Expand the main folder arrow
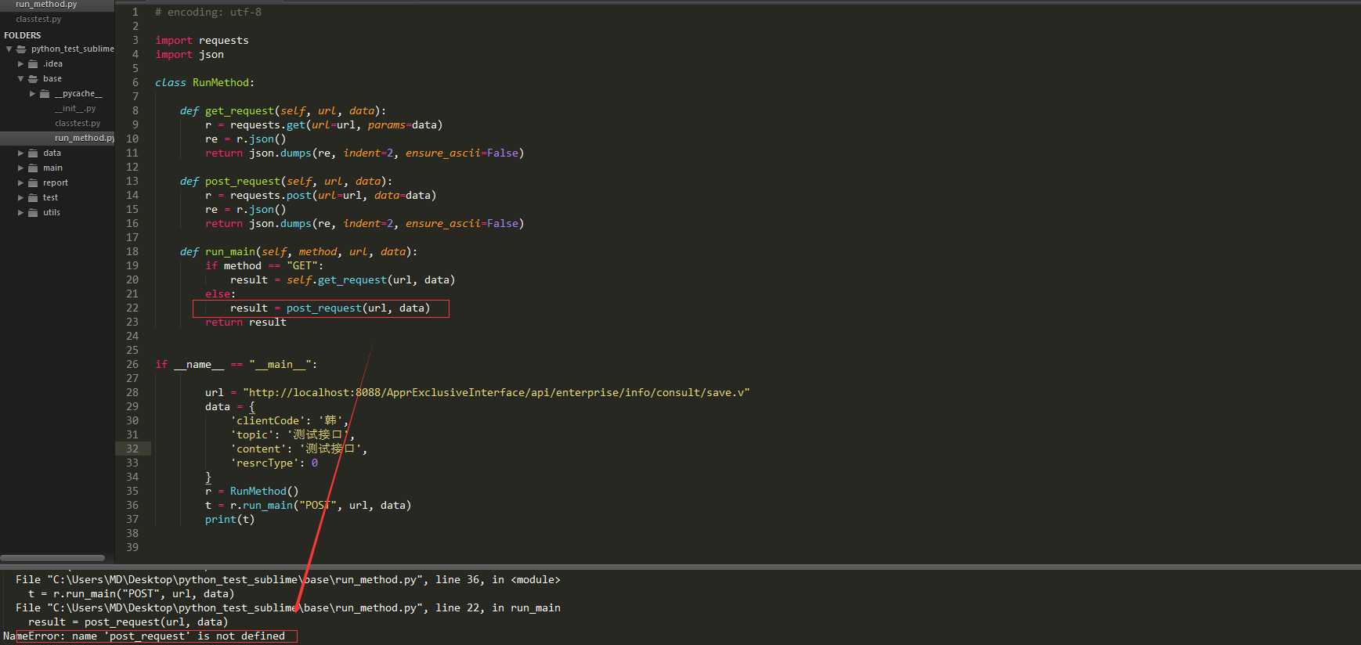 tap(20, 168)
